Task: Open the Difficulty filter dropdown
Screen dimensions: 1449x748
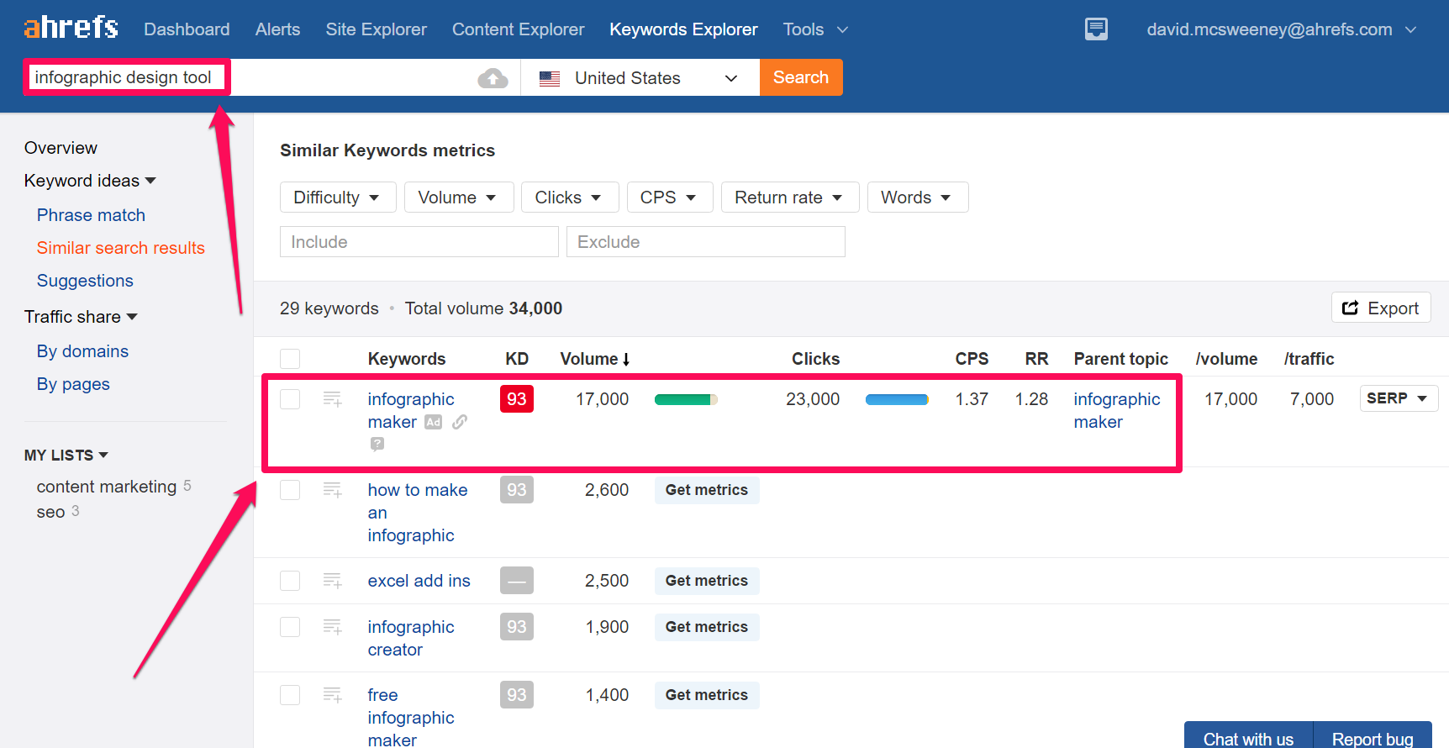Action: tap(338, 198)
